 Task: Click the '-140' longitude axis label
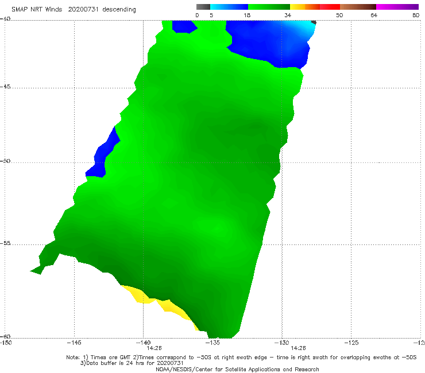(x=143, y=343)
